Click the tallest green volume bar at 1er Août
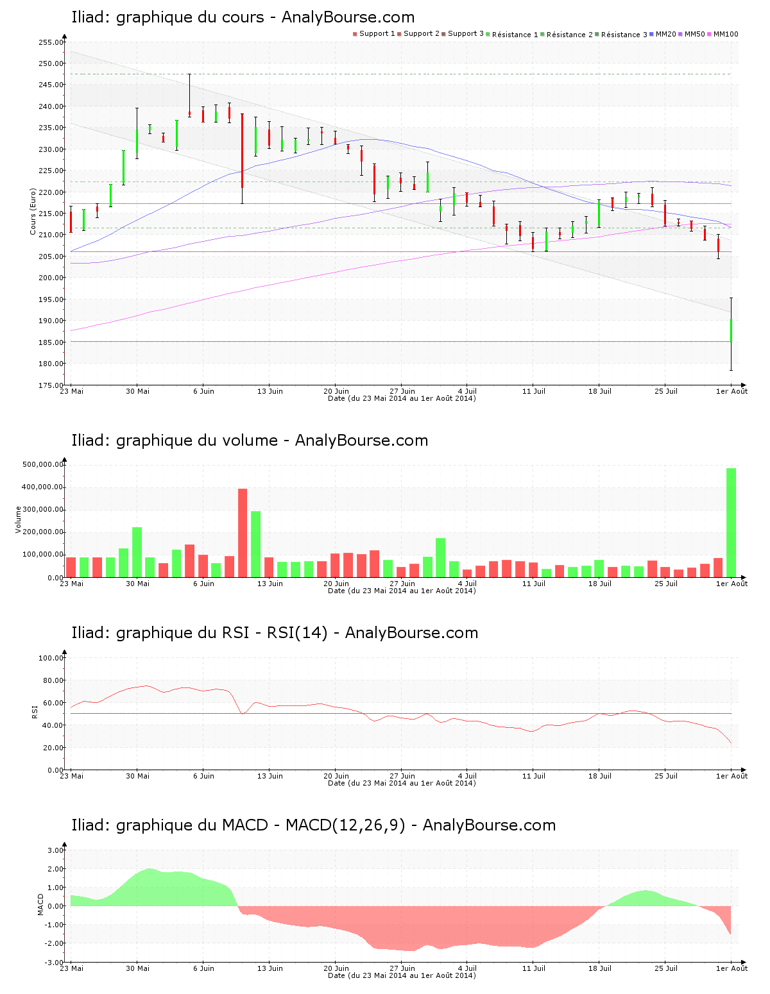Viewport: 770px width, 994px height. (732, 523)
